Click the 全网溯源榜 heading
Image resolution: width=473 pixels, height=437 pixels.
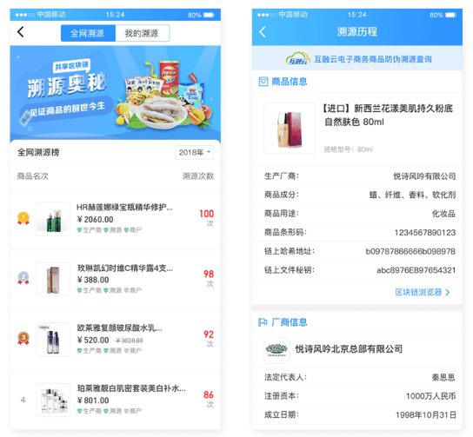pos(38,153)
